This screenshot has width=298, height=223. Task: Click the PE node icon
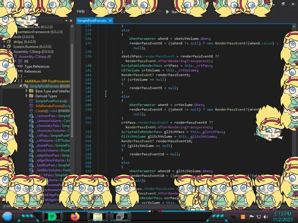tap(20, 62)
